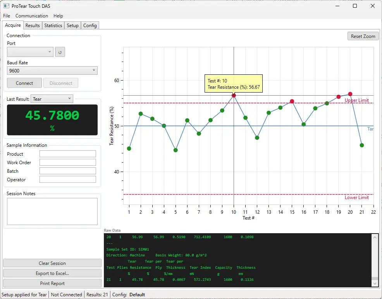382x299 pixels.
Task: Click the red data point for test 10
Action: tap(234, 95)
